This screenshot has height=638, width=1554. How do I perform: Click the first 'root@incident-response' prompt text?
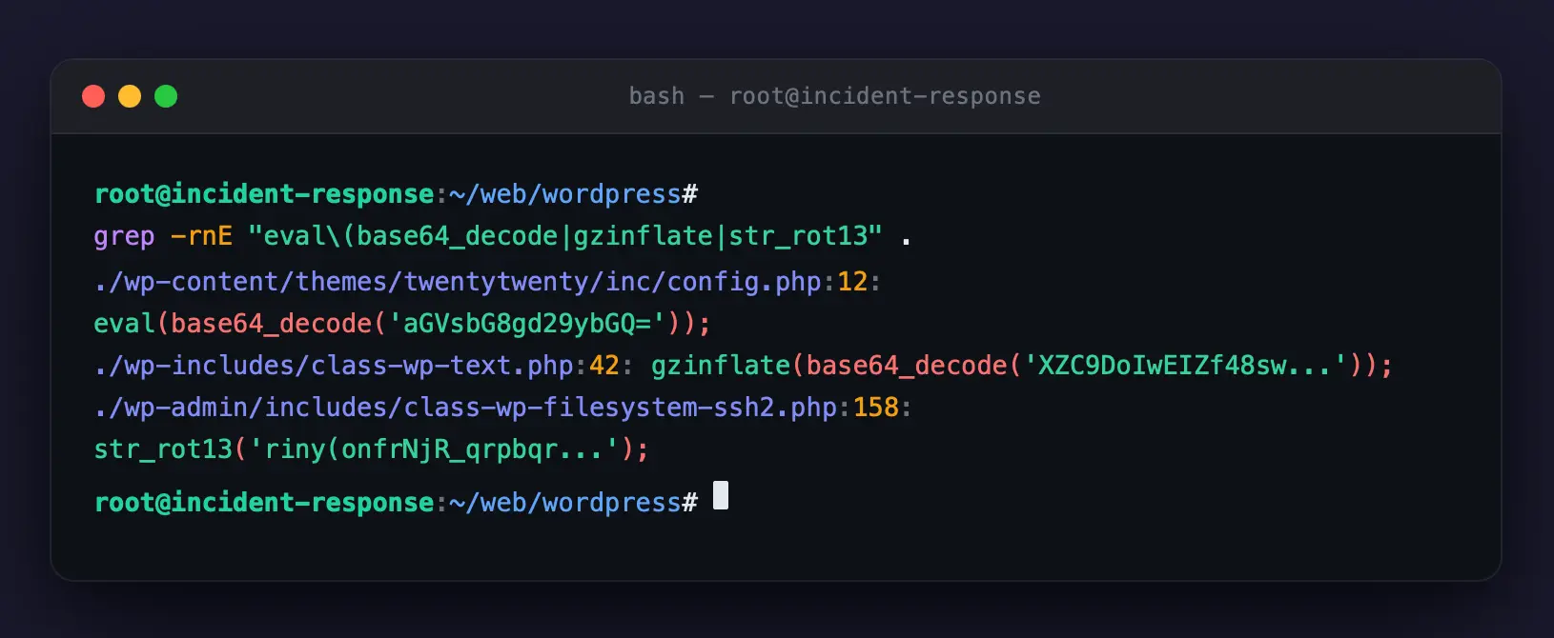pyautogui.click(x=264, y=194)
